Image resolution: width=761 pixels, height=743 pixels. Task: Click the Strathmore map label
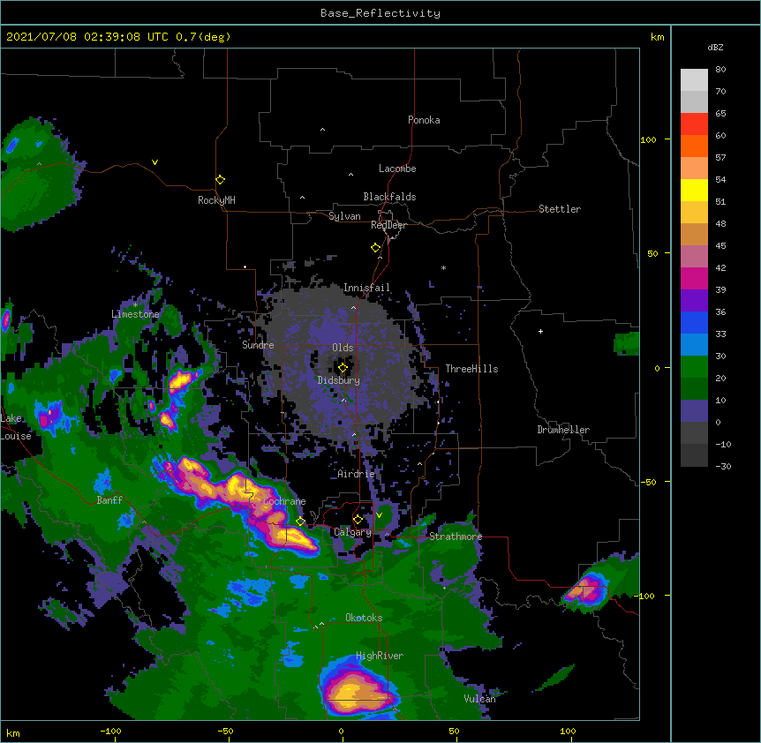click(456, 537)
